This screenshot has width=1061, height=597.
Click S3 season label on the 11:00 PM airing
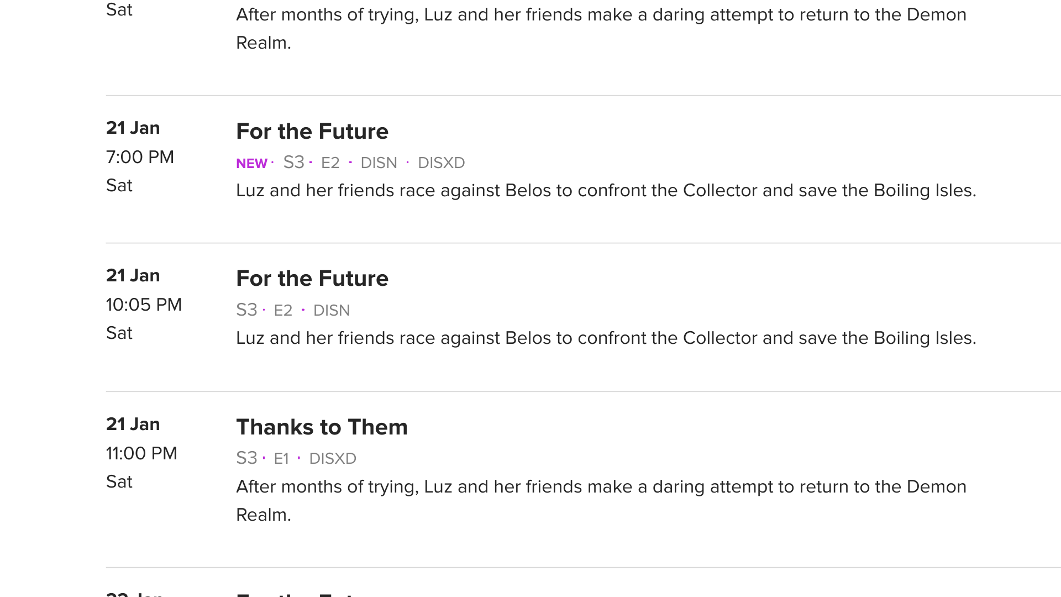point(246,458)
